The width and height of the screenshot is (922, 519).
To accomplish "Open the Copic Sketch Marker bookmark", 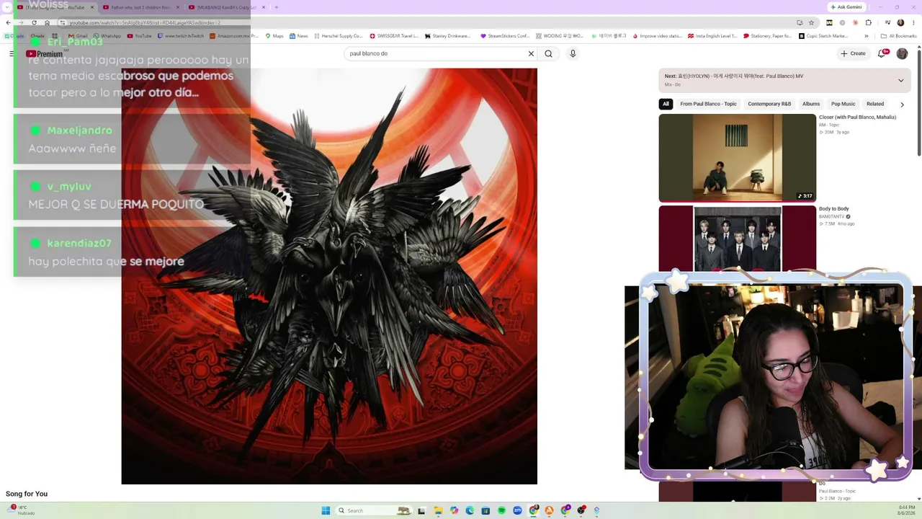I will click(823, 36).
